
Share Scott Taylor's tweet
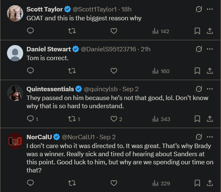pos(210,31)
